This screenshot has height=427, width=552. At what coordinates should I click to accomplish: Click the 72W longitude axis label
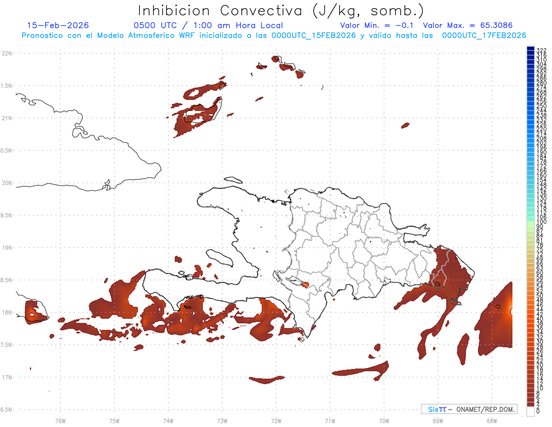(276, 421)
